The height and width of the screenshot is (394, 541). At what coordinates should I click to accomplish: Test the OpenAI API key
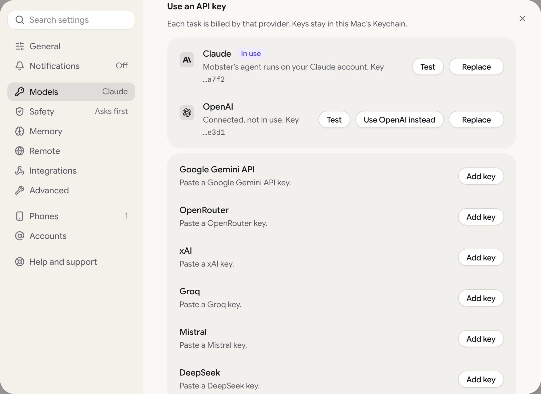coord(334,119)
